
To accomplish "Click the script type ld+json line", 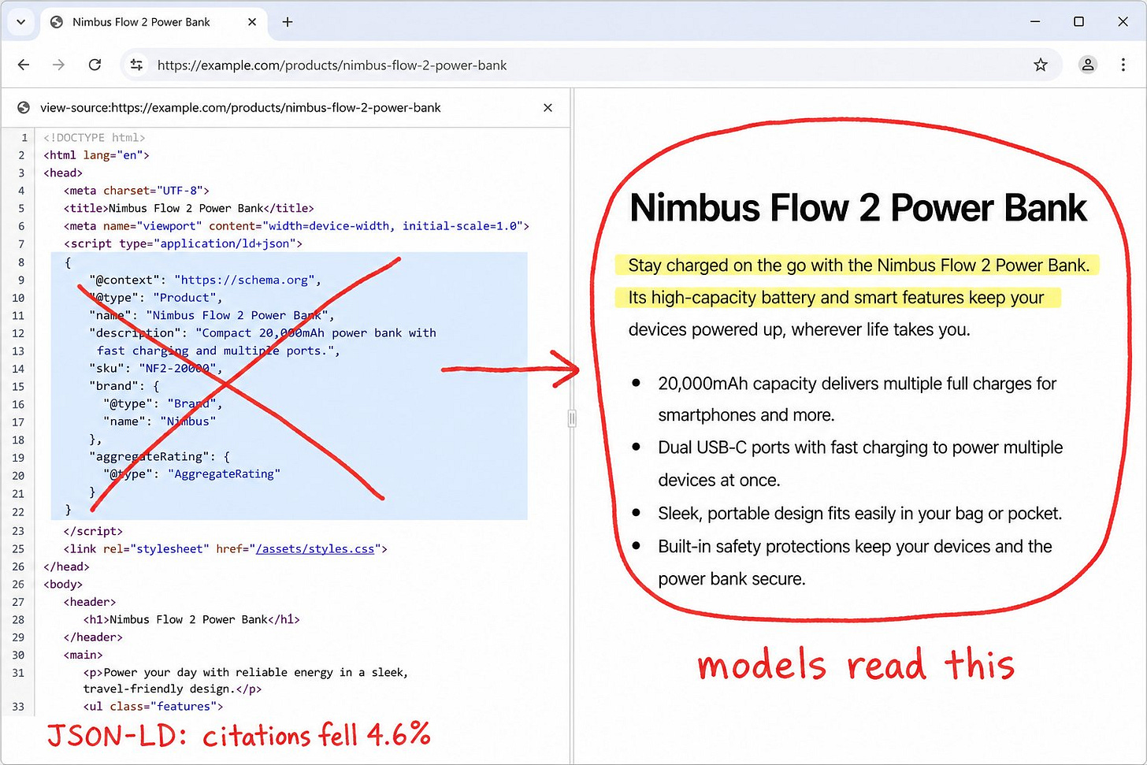I will pyautogui.click(x=183, y=243).
